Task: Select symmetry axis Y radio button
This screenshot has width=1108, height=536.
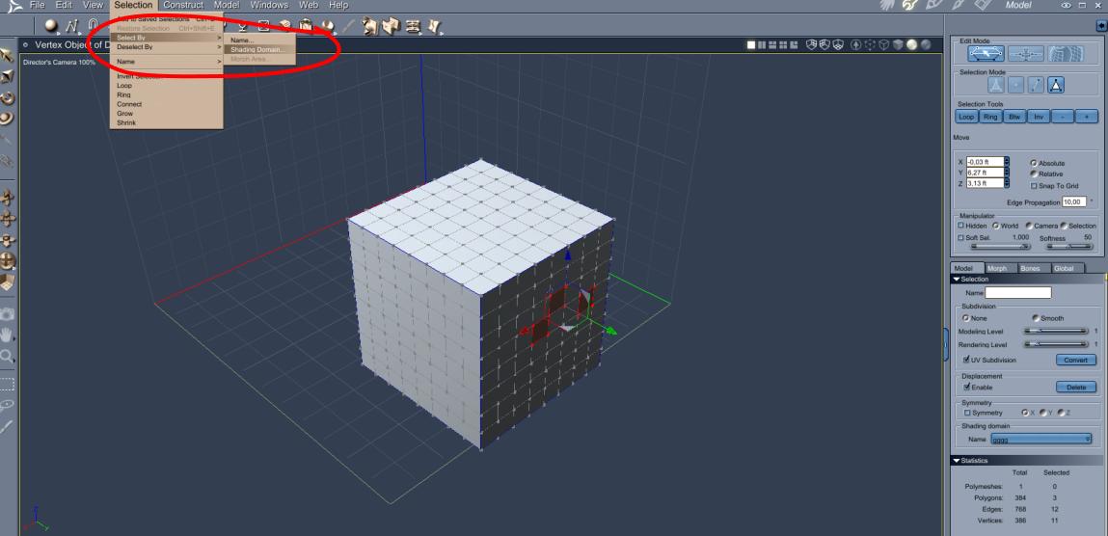Action: coord(1043,414)
